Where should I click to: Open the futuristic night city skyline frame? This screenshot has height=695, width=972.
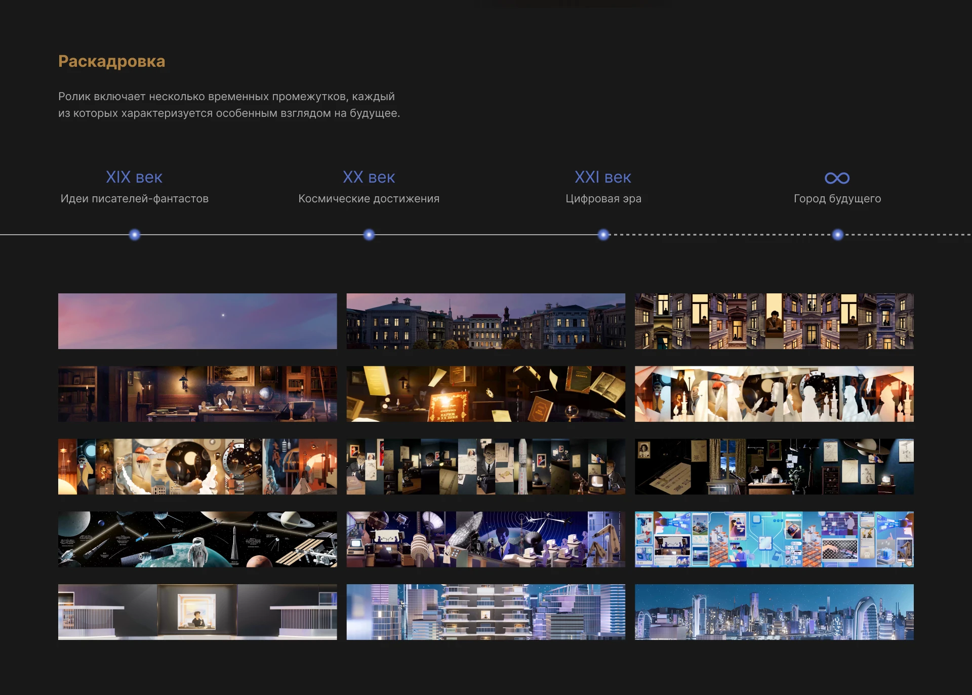pos(774,612)
